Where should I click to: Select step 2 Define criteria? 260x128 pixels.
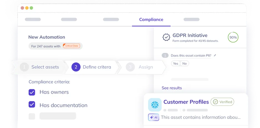click(x=92, y=67)
